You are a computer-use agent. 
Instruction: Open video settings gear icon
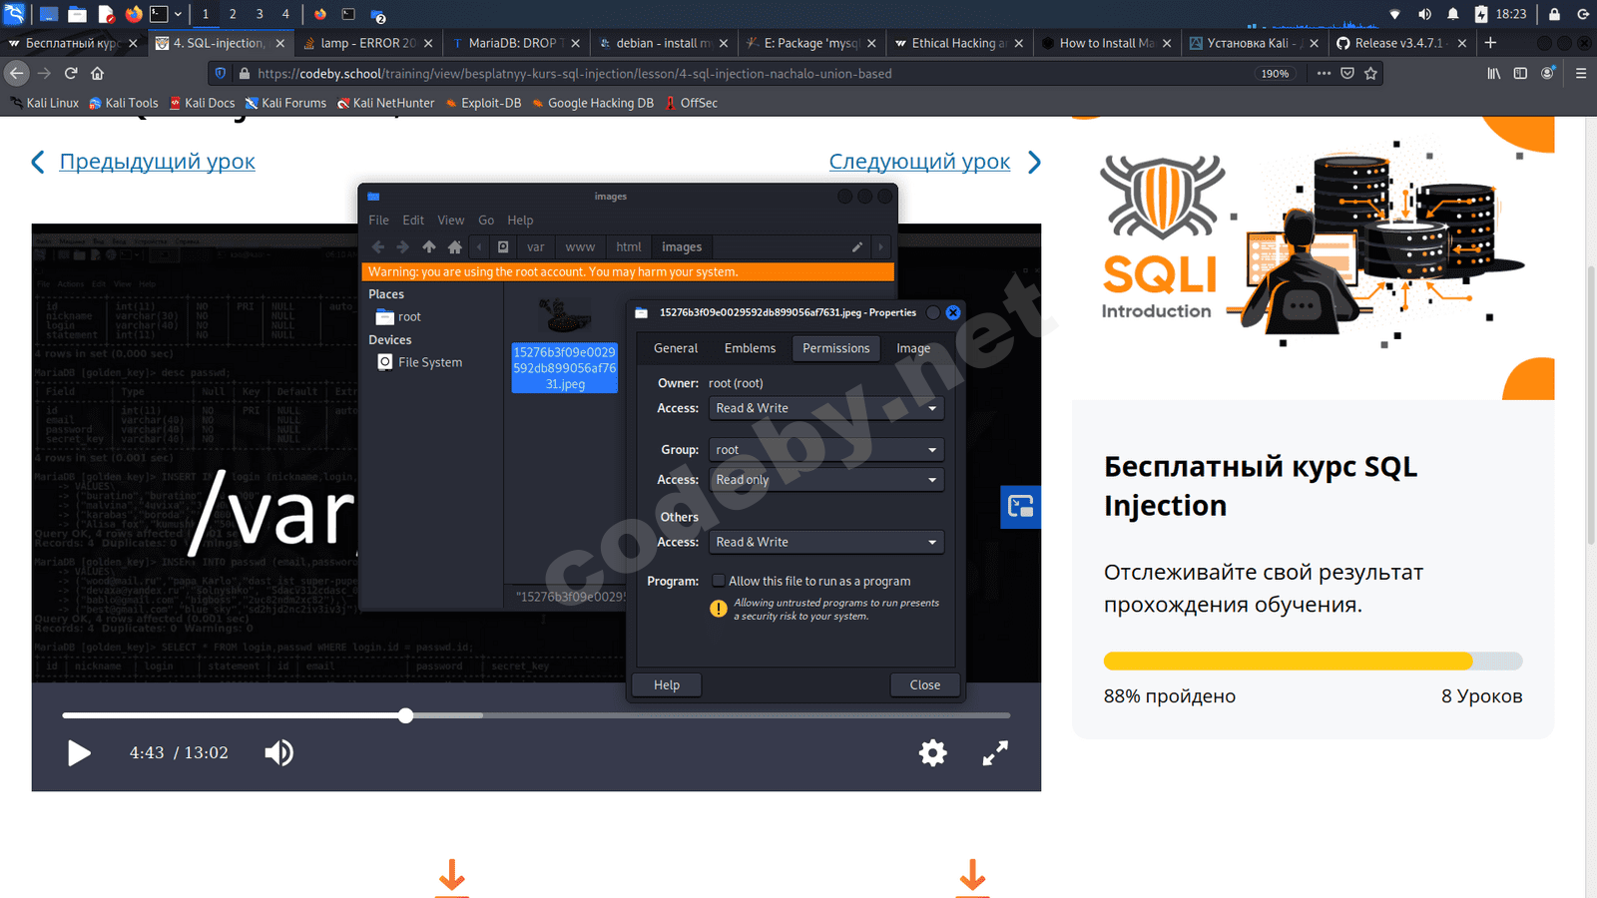pos(932,753)
